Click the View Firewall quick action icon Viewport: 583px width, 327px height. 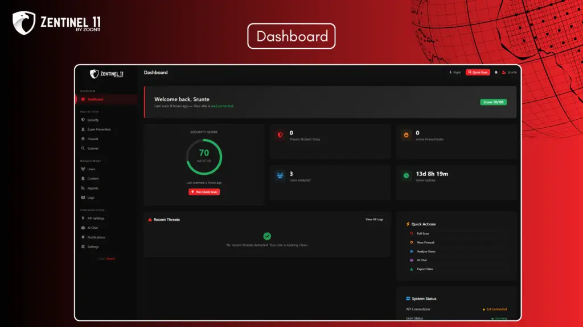412,242
